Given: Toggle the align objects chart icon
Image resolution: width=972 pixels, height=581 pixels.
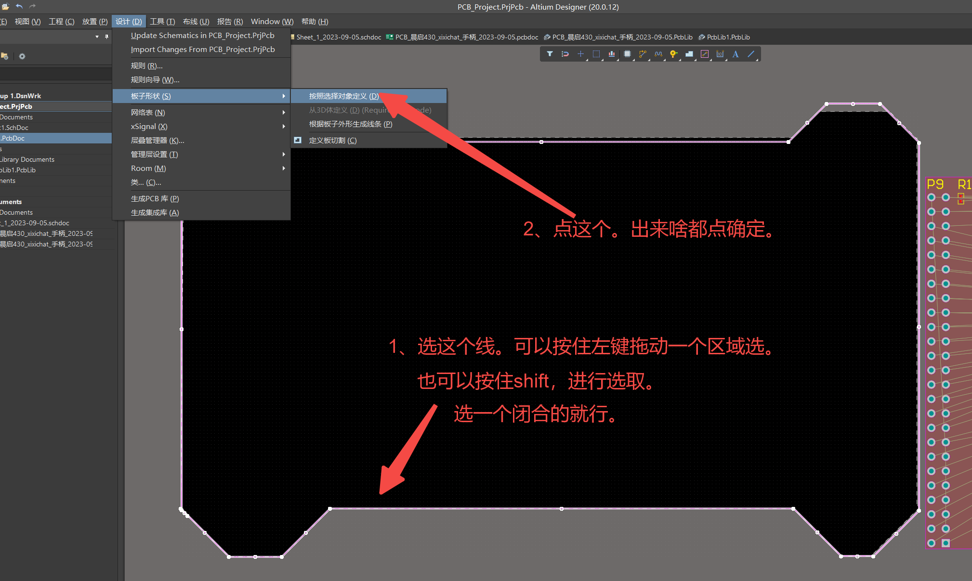Looking at the screenshot, I should pos(612,54).
